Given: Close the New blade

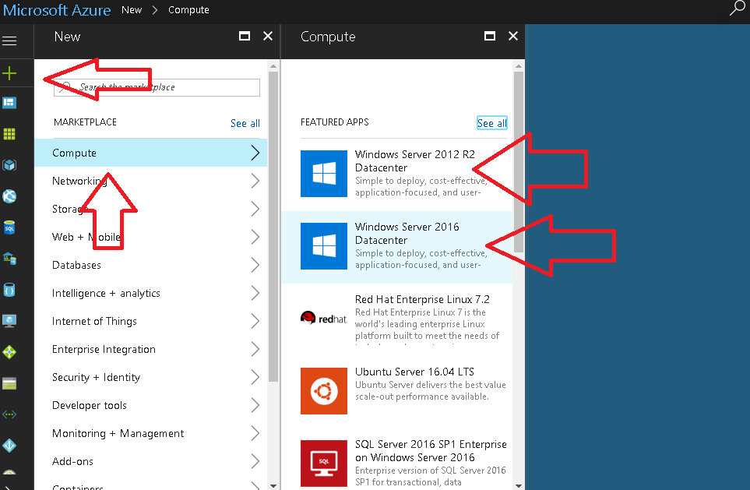Looking at the screenshot, I should point(268,36).
